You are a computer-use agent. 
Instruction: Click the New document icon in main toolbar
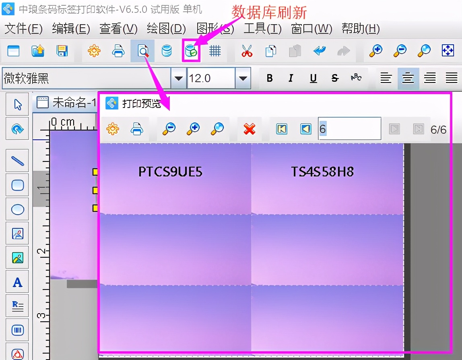point(14,51)
